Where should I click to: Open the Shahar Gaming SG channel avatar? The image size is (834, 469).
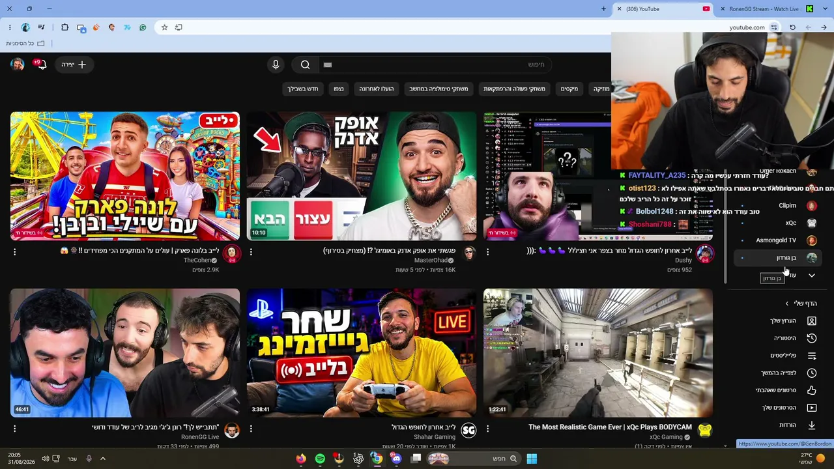tap(468, 430)
